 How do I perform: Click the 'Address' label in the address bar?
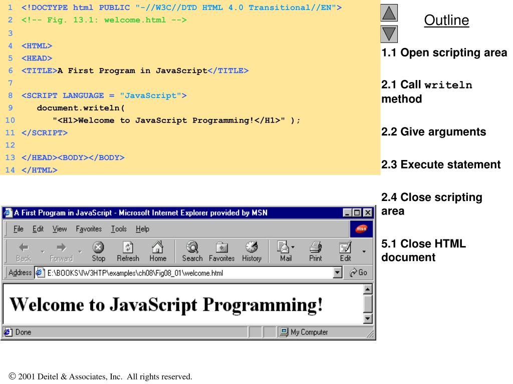tap(20, 272)
